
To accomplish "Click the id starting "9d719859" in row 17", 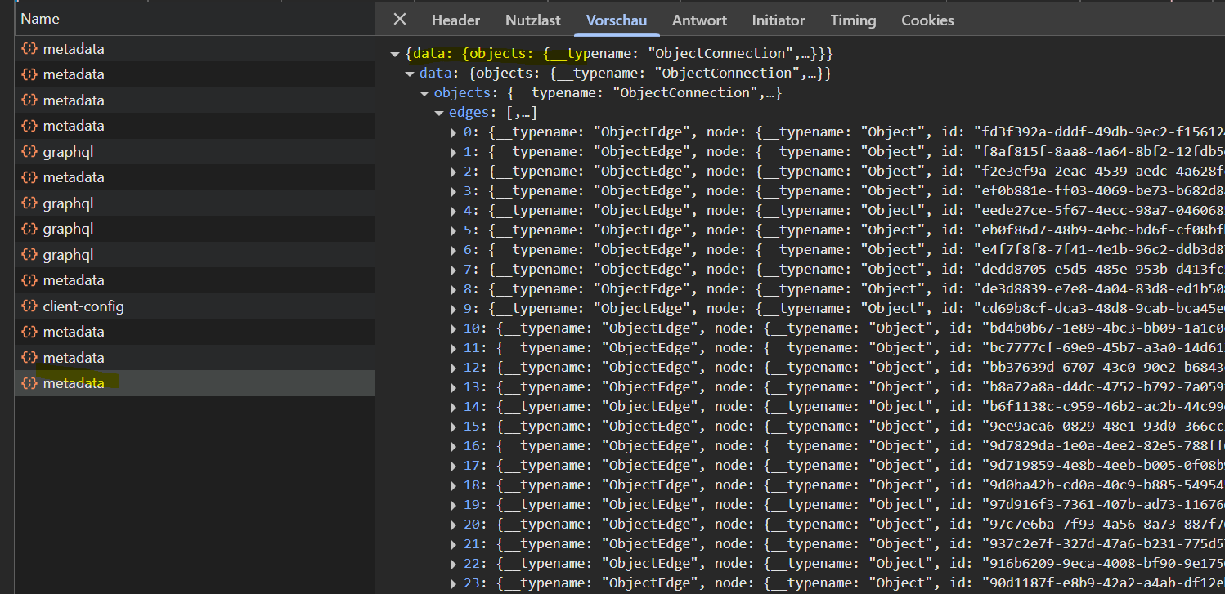I will [x=1103, y=465].
